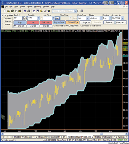Click the red Sell button
Image resolution: width=129 pixels, height=144 pixels.
click(33, 22)
